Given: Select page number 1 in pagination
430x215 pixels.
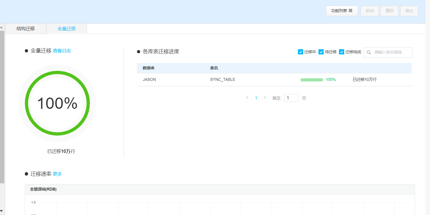Looking at the screenshot, I should pyautogui.click(x=256, y=98).
